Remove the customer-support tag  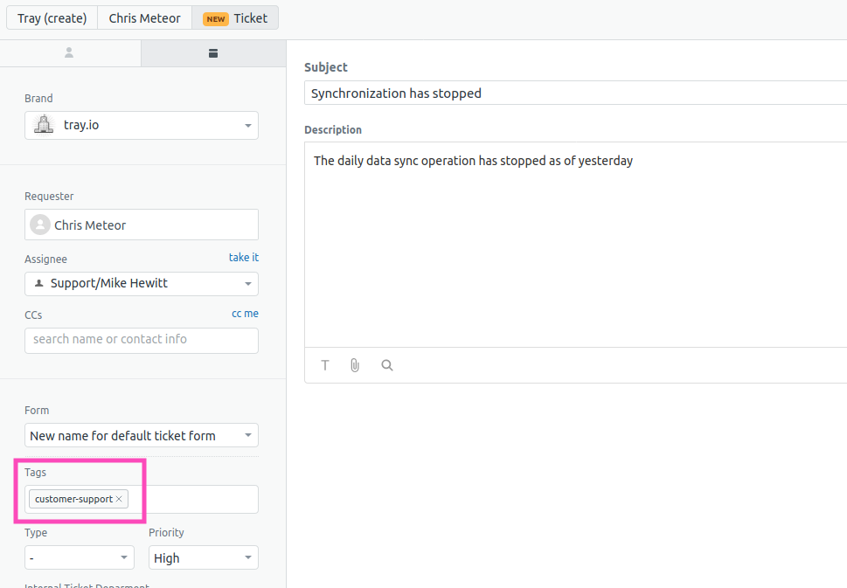[119, 499]
